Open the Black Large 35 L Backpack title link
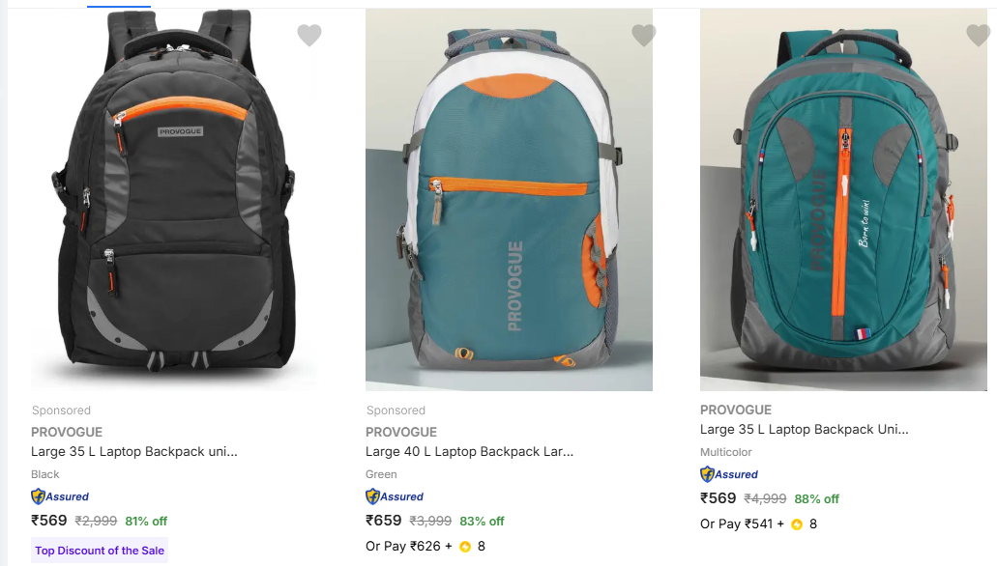The width and height of the screenshot is (997, 566). [134, 451]
